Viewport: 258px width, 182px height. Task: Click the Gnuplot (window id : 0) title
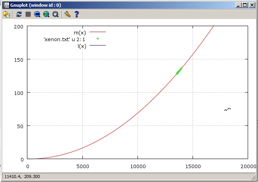click(36, 5)
